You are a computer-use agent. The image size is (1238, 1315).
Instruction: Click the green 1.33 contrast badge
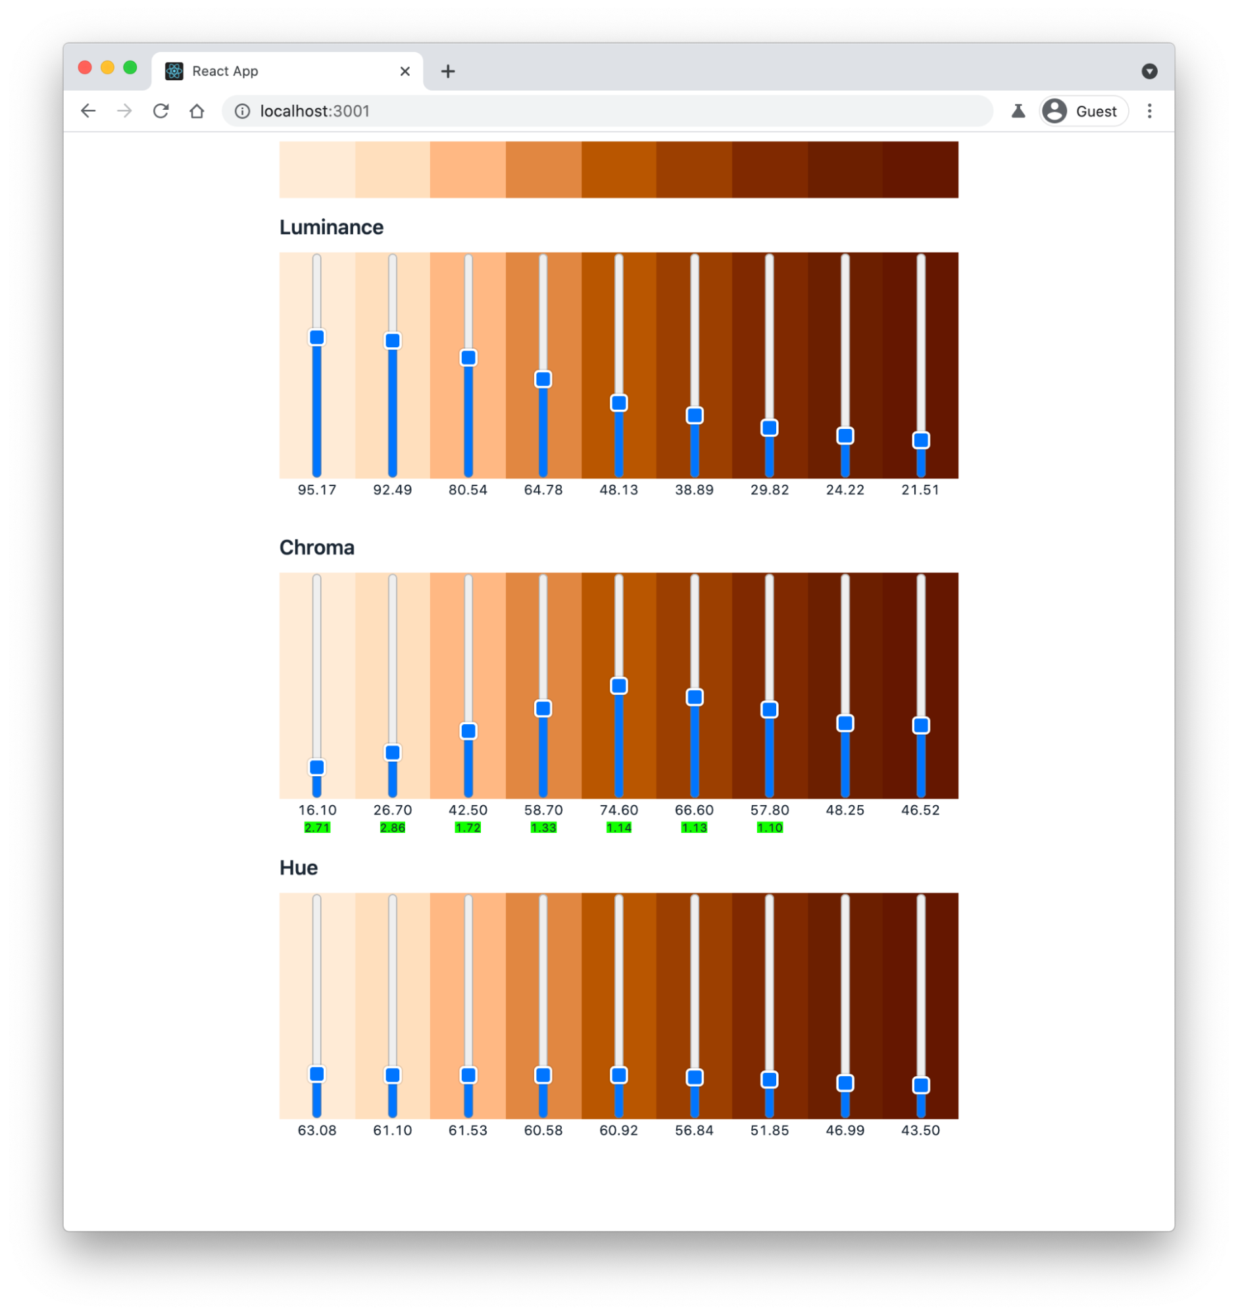click(543, 828)
